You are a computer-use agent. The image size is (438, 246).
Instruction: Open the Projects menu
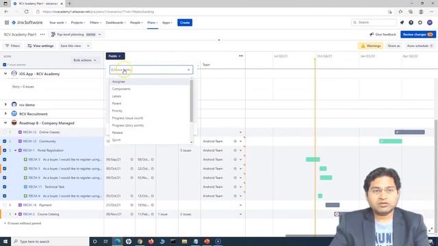pos(78,23)
